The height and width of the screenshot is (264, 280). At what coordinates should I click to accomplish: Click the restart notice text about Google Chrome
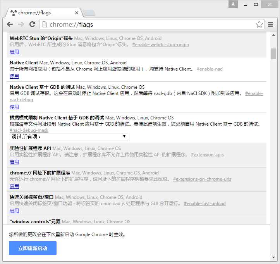(x=67, y=234)
